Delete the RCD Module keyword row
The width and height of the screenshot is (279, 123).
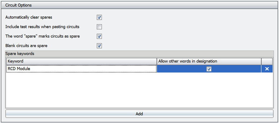(267, 69)
